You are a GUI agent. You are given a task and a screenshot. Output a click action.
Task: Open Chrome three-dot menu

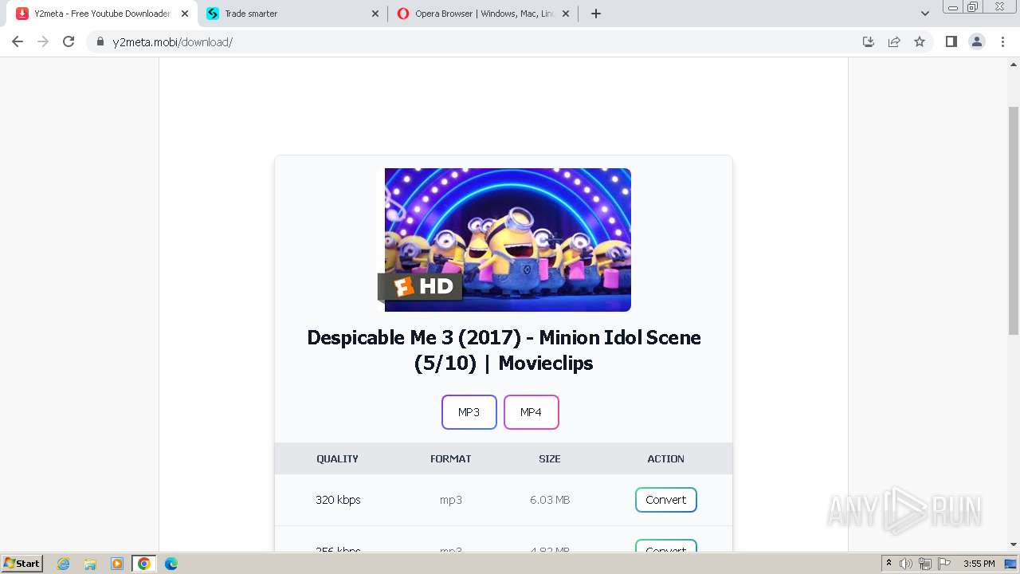pos(1002,41)
